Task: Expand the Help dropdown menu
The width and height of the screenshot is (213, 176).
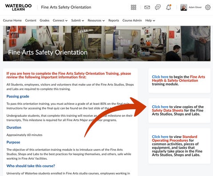Action: point(150,20)
